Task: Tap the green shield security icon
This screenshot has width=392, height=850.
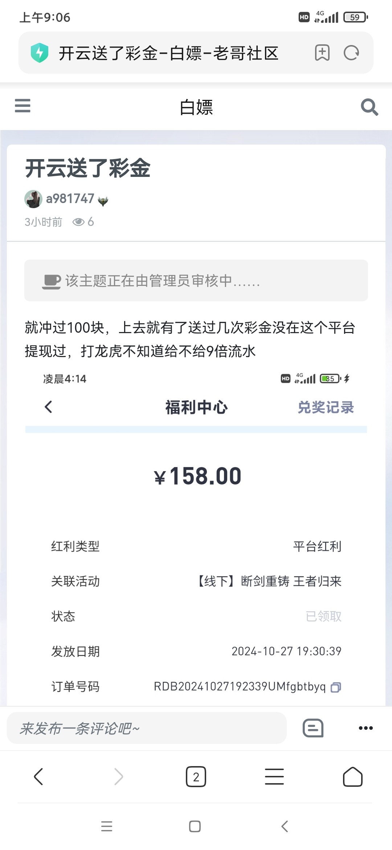Action: pyautogui.click(x=40, y=53)
